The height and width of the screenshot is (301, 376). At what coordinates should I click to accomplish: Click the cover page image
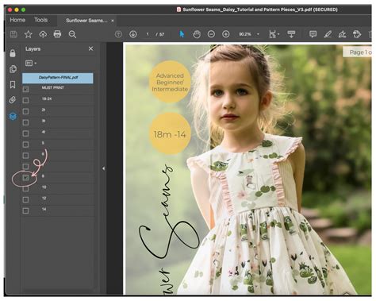point(248,169)
